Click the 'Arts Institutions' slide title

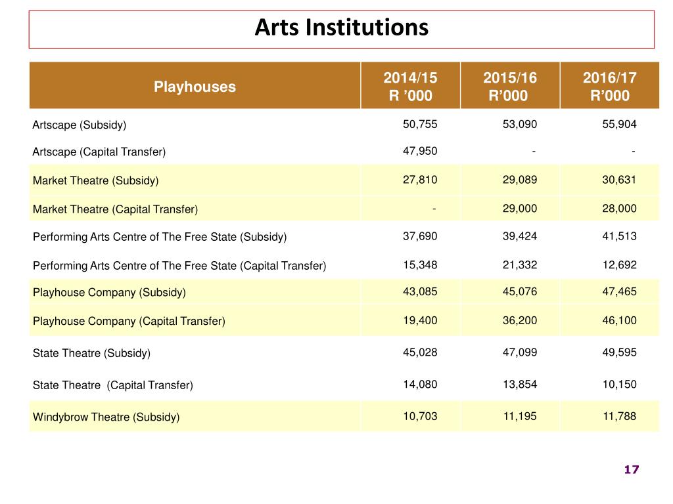[x=341, y=28]
